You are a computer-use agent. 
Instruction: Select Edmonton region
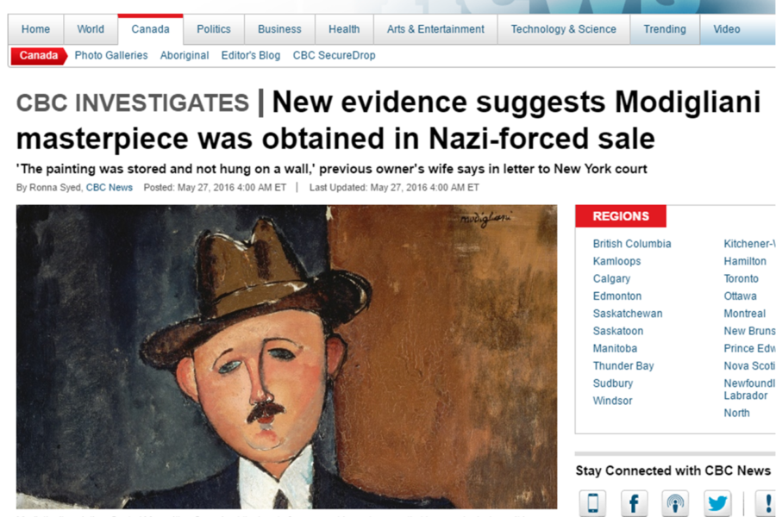[x=617, y=296]
